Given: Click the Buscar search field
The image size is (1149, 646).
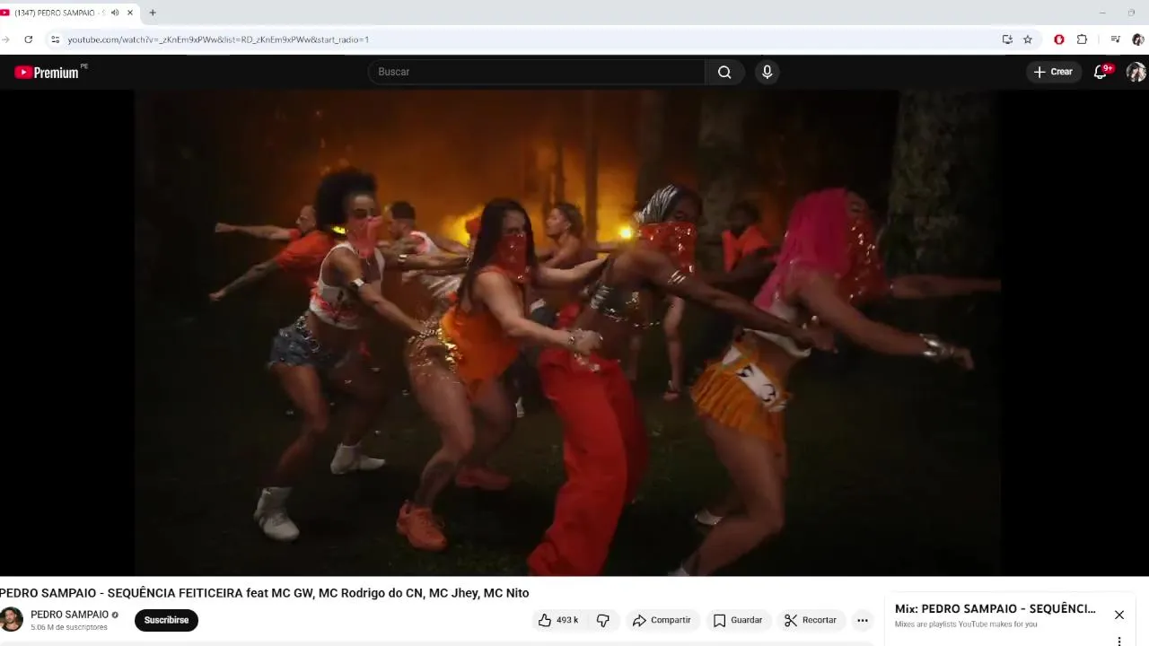Looking at the screenshot, I should click(537, 72).
